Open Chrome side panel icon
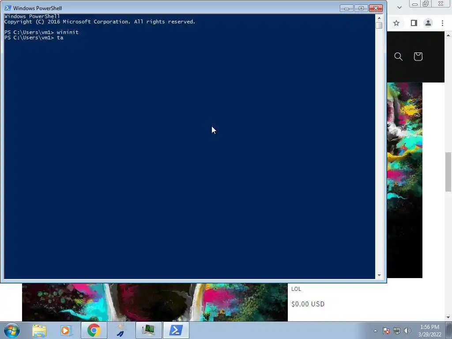This screenshot has height=339, width=452. pos(414,23)
